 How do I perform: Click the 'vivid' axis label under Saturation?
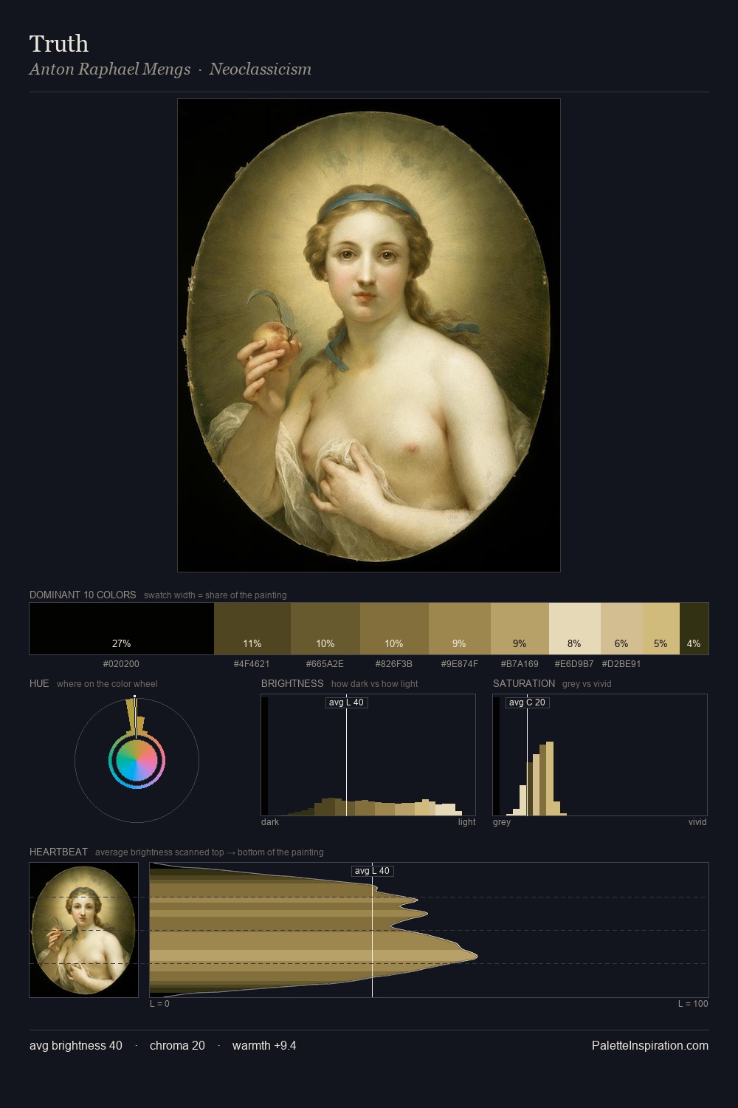[697, 822]
